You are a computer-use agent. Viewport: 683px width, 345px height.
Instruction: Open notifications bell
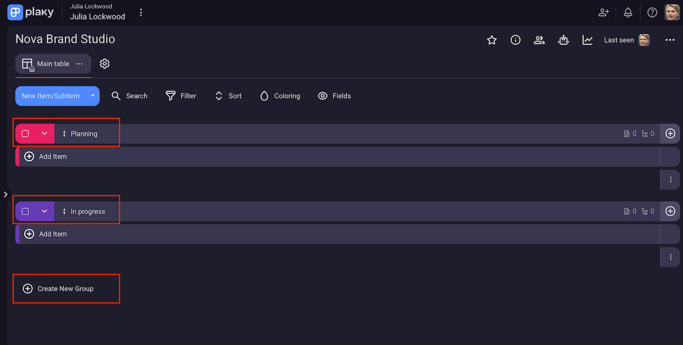(x=628, y=13)
